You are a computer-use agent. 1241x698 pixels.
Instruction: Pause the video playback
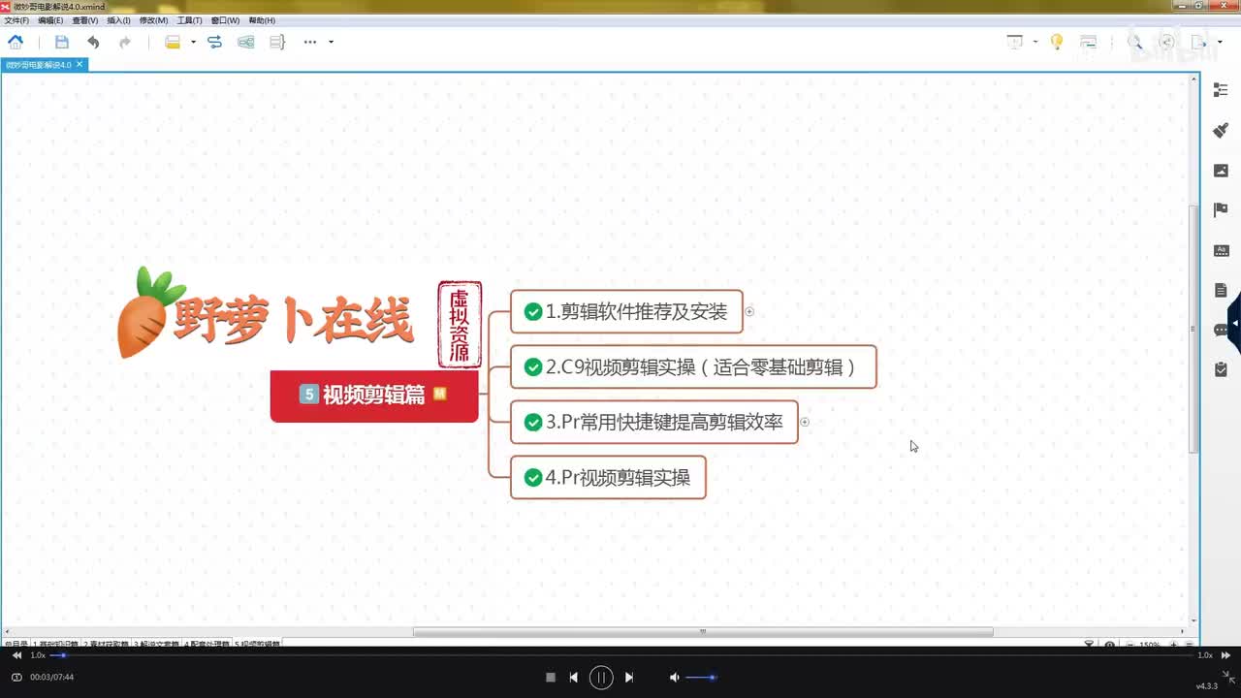click(601, 678)
